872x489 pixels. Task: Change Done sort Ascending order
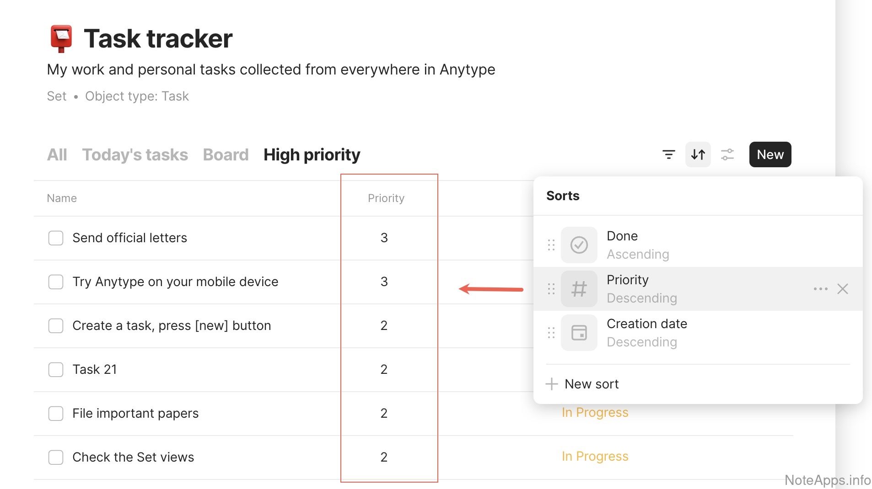(x=638, y=254)
